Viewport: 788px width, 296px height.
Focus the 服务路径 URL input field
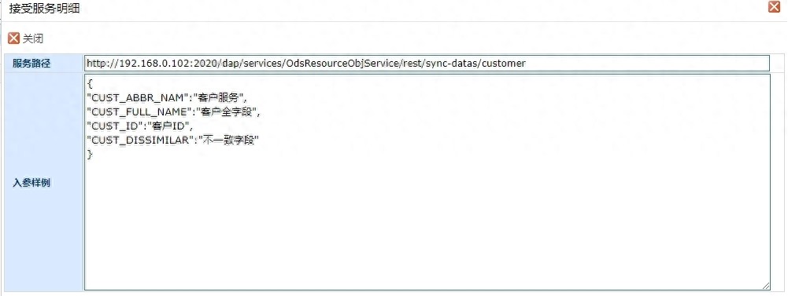(x=427, y=63)
